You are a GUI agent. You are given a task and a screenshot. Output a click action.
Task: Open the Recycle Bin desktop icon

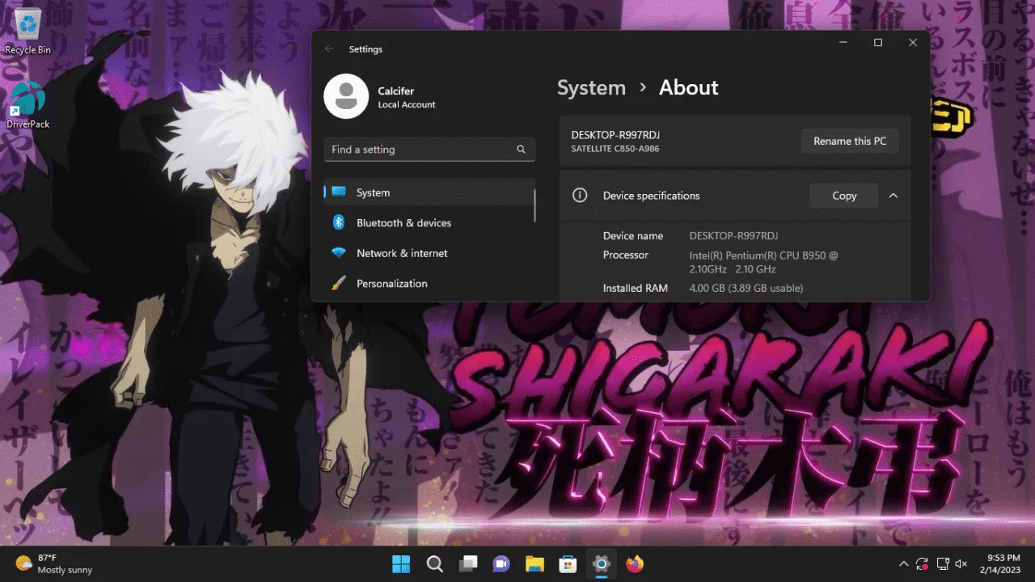(28, 32)
